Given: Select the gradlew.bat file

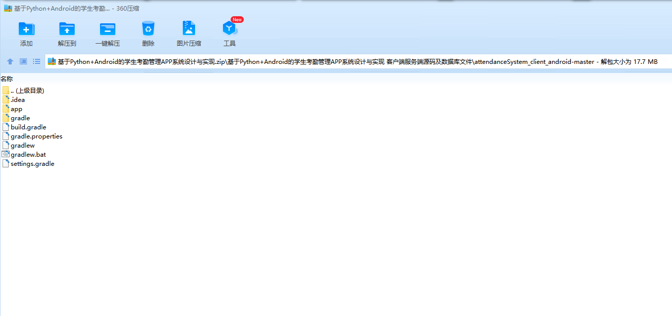Looking at the screenshot, I should coord(24,154).
